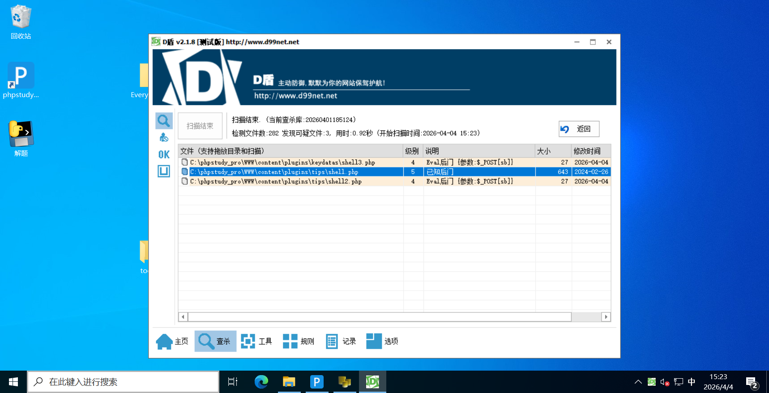This screenshot has height=393, width=769.
Task: Launch Microsoft Edge from taskbar
Action: coord(261,382)
